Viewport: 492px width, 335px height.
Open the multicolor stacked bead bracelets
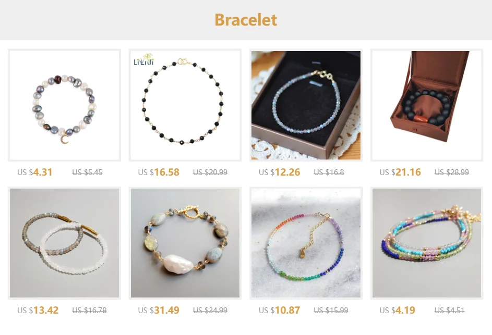427,243
